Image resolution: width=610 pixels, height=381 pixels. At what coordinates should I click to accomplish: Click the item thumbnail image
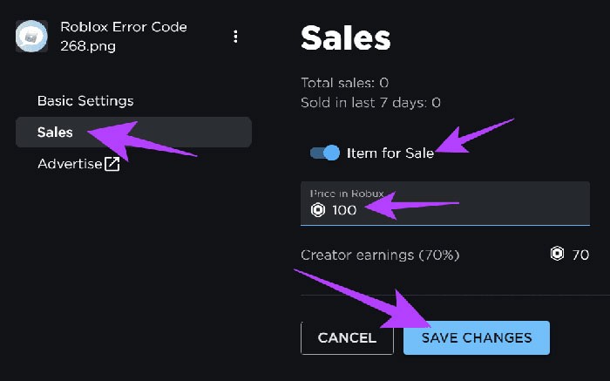coord(31,36)
